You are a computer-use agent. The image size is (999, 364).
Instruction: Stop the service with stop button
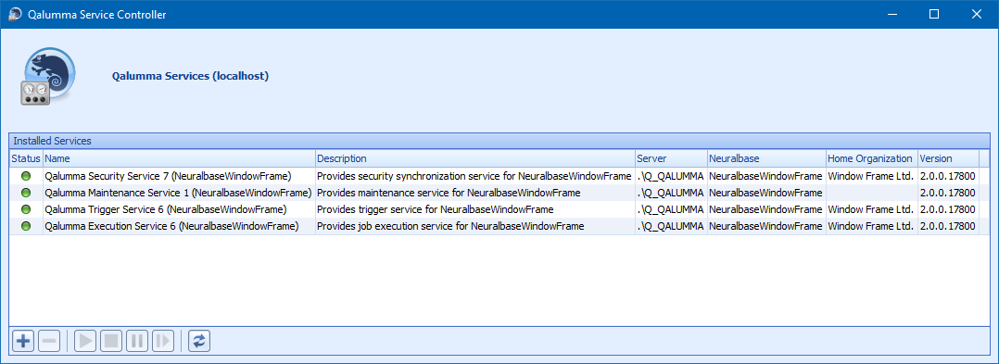(111, 341)
